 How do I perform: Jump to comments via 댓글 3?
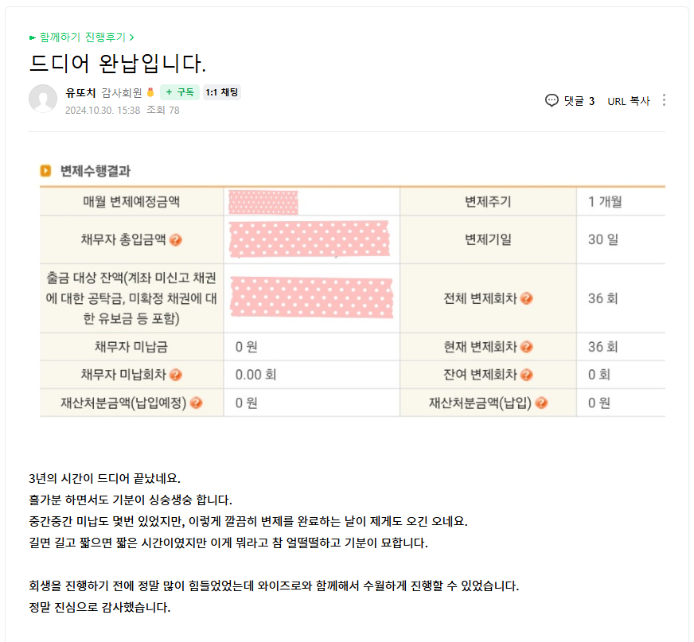point(579,101)
